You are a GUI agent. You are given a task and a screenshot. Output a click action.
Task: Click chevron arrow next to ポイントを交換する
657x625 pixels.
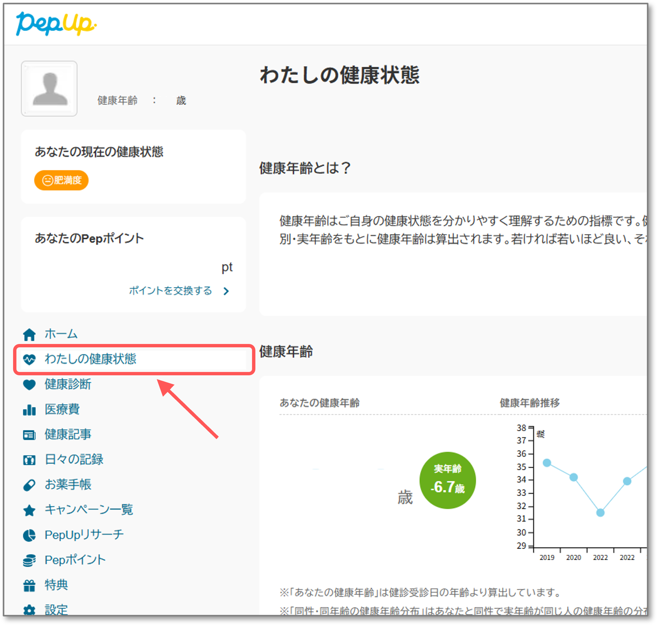coord(226,291)
